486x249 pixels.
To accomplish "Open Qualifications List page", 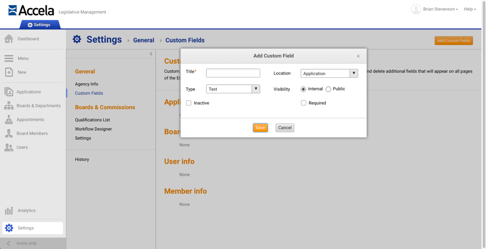I will coord(92,120).
